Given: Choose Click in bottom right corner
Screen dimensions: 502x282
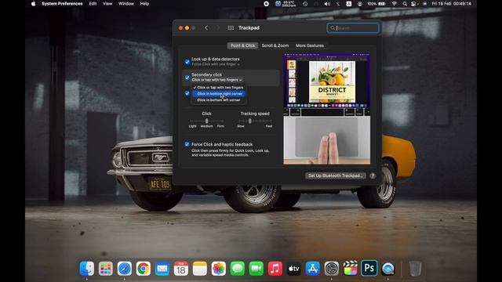Looking at the screenshot, I should pyautogui.click(x=219, y=94).
